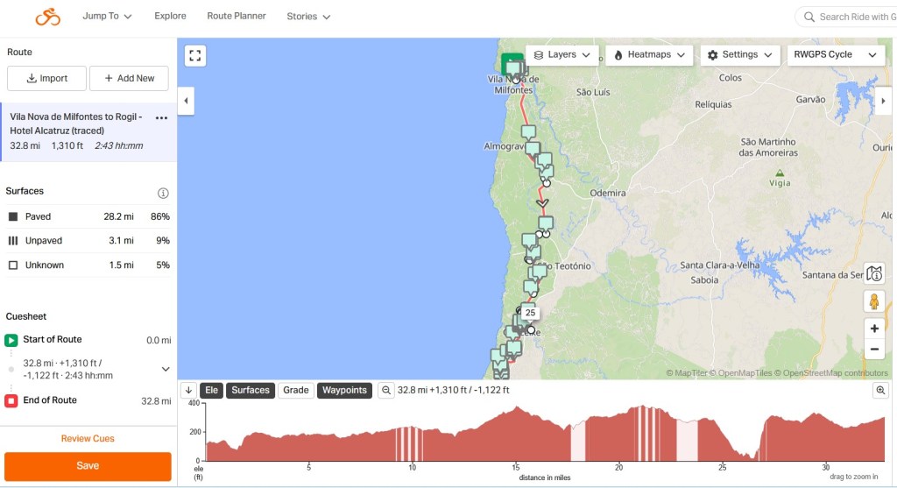Expand the right side panel arrow
Image resolution: width=897 pixels, height=488 pixels.
point(883,101)
